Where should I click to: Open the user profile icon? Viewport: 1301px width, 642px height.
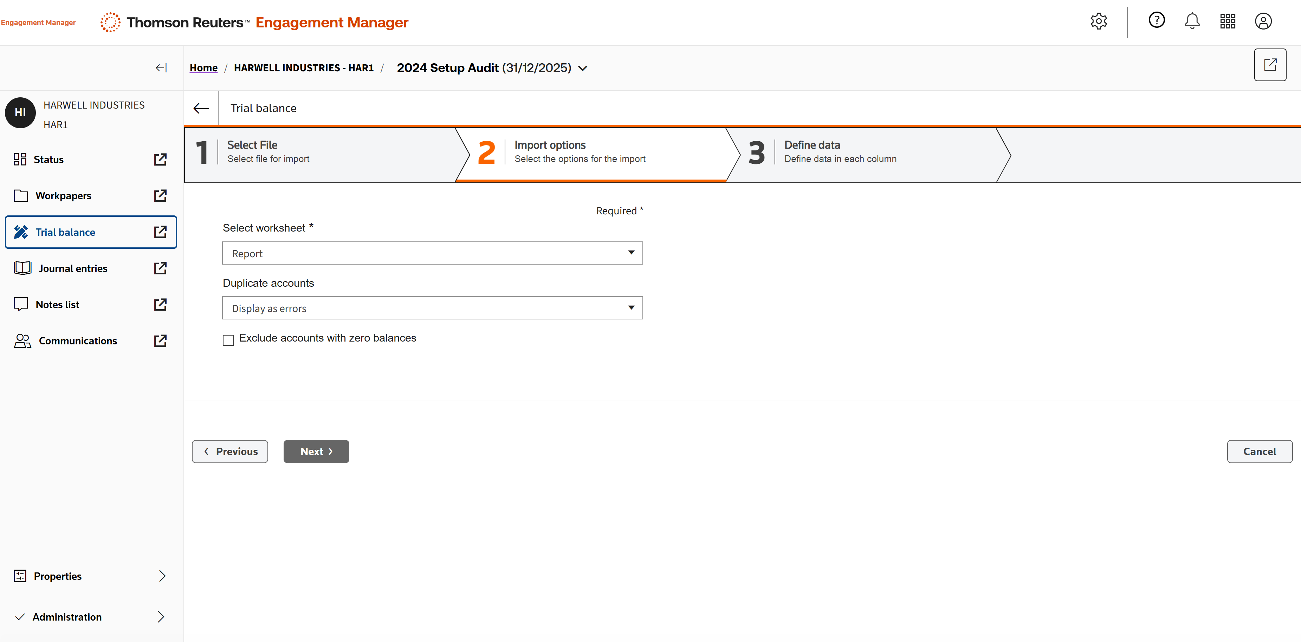[1263, 21]
